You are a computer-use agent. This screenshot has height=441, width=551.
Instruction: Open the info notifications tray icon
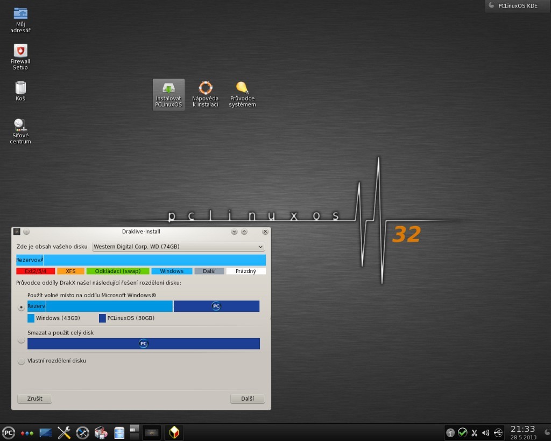[450, 433]
